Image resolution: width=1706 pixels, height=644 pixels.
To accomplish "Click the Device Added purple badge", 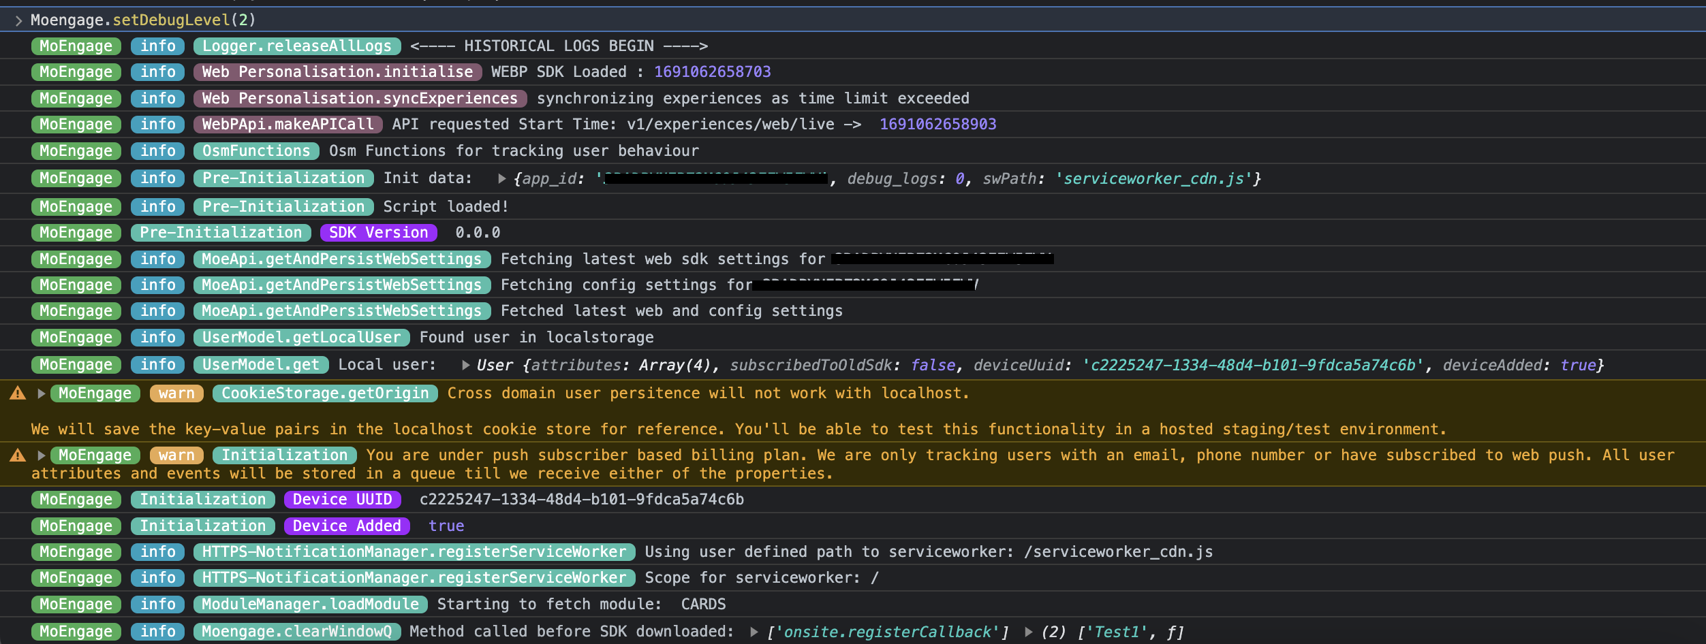I will pos(347,526).
